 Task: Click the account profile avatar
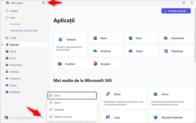[6, 118]
